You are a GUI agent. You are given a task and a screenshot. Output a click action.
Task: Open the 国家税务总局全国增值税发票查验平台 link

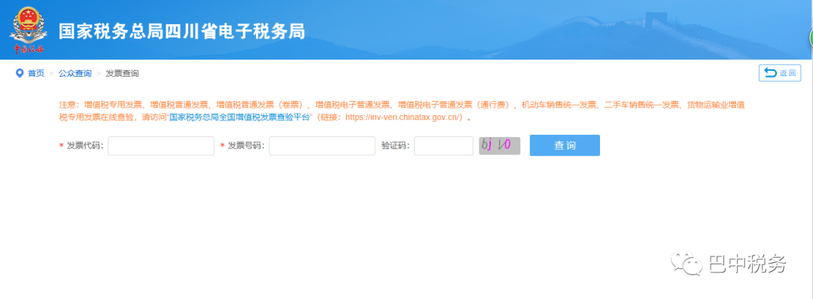pyautogui.click(x=240, y=117)
